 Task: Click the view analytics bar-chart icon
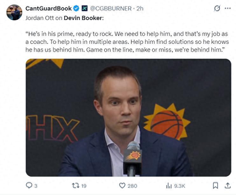coord(169,185)
